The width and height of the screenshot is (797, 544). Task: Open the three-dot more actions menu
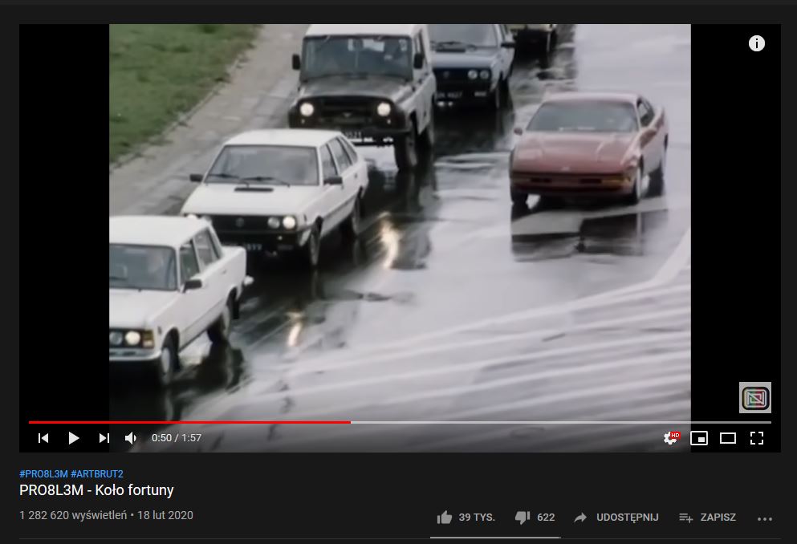pyautogui.click(x=764, y=518)
